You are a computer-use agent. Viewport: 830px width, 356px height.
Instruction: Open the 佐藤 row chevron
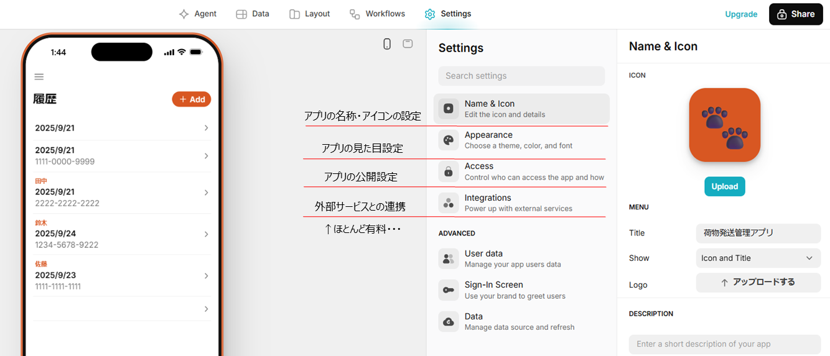(x=206, y=275)
